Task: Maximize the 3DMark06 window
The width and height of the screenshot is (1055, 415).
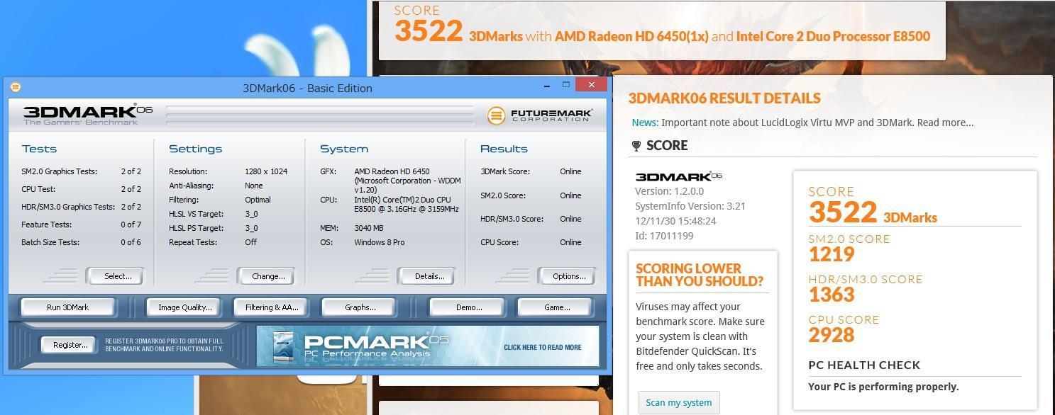Action: click(x=566, y=85)
